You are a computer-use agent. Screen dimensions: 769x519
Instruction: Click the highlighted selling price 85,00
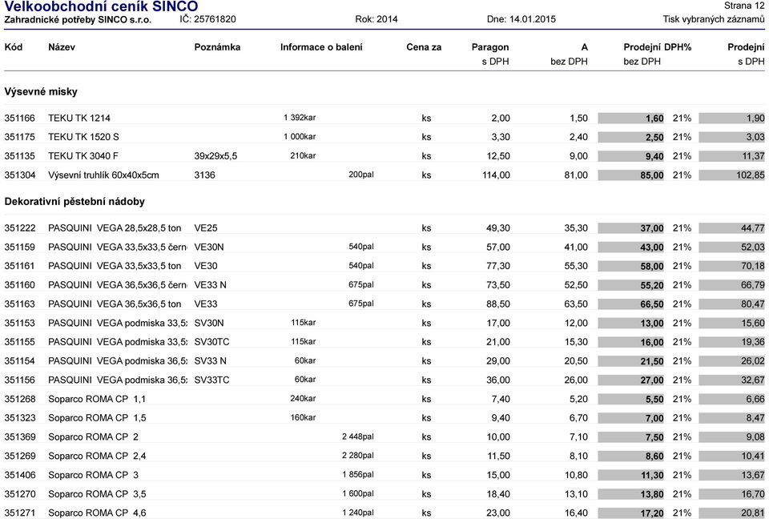click(x=630, y=175)
